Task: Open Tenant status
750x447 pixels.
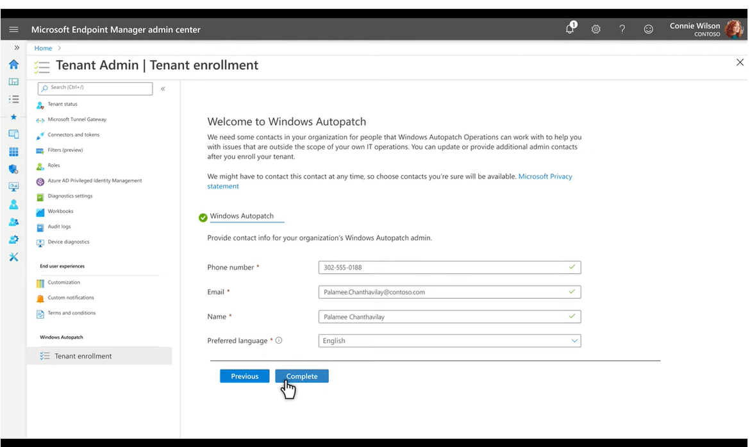Action: [62, 105]
